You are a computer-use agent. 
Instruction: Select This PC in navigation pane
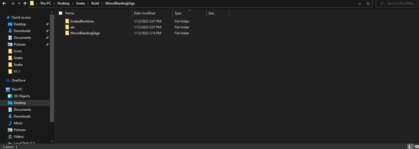point(17,89)
